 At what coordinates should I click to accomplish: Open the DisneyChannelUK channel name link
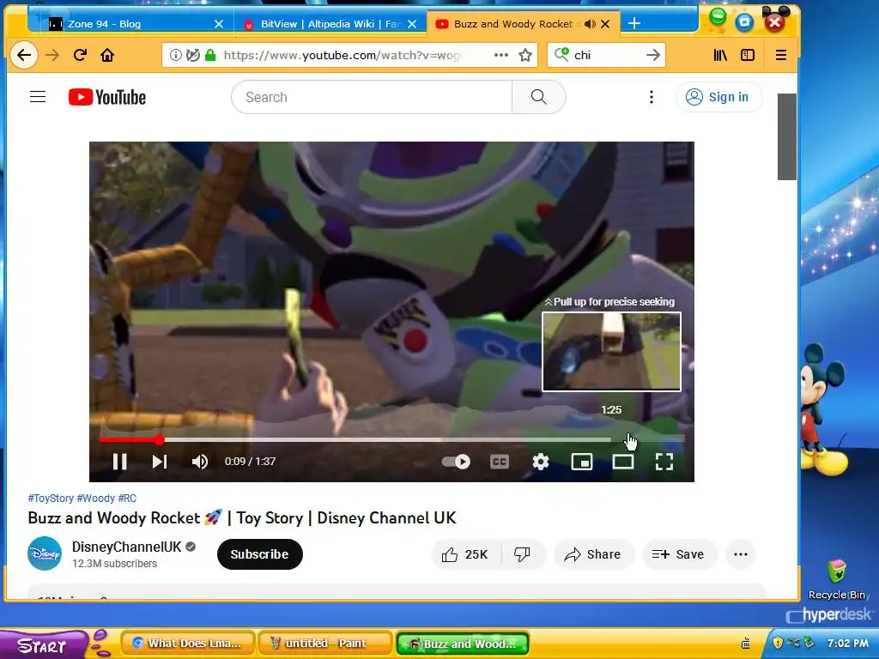(x=127, y=547)
